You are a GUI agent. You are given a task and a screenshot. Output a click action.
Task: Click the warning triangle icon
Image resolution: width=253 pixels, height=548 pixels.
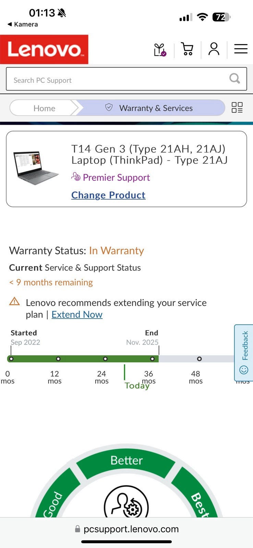[x=14, y=301]
